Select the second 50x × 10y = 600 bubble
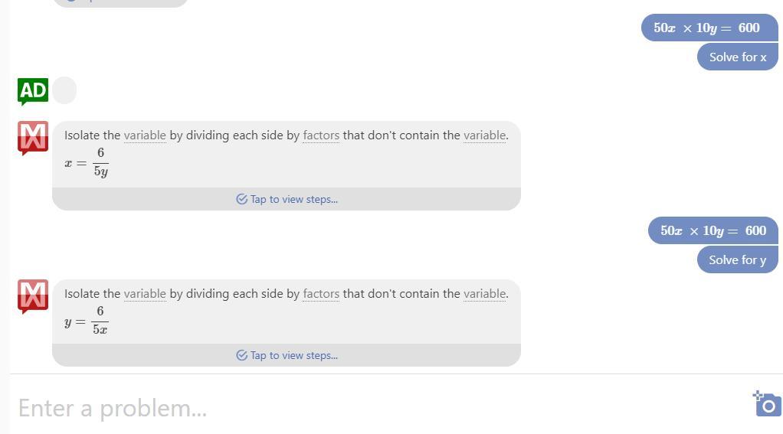Viewport: 783px width, 434px height. [x=713, y=230]
